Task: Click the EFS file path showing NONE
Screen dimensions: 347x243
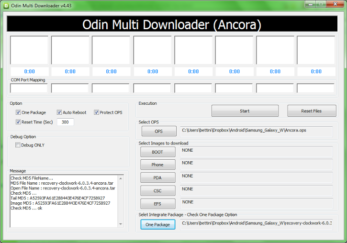Action: [x=256, y=204]
